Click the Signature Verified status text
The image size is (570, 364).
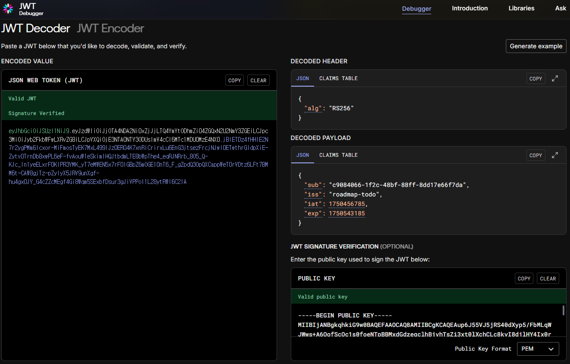coord(36,113)
